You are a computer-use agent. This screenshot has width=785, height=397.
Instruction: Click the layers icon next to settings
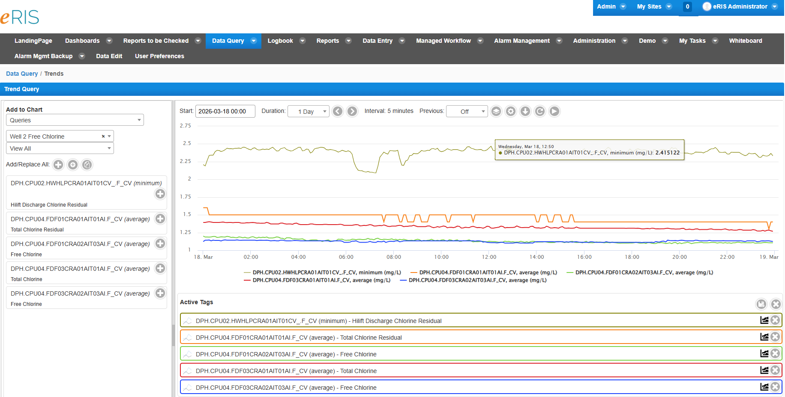[496, 111]
